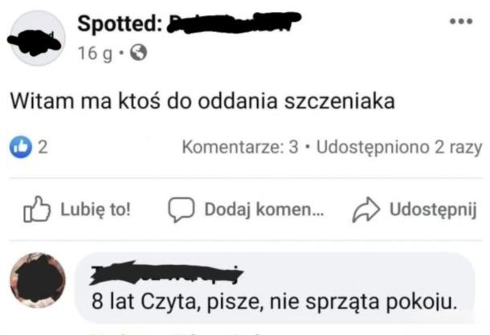Click the globe public audience icon
Viewport: 490px width, 335px height.
pos(138,55)
